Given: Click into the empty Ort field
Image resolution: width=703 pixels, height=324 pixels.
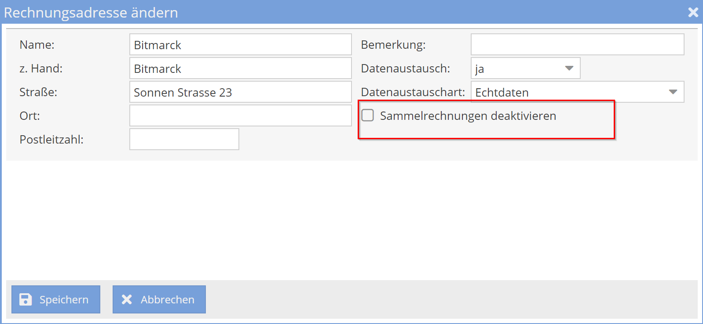Looking at the screenshot, I should 240,115.
